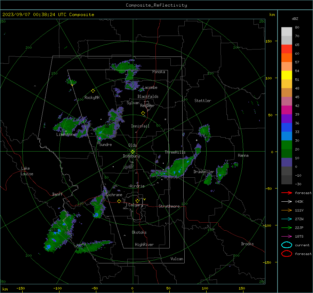
Task: Click the magenta swatch in dBZ scale
Action: 287,110
